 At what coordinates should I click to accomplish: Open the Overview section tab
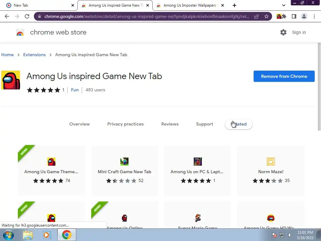(79, 124)
